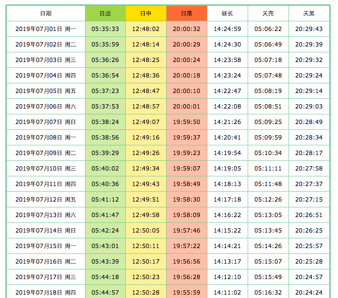Select dusk time 20:27:58

[x=309, y=168]
